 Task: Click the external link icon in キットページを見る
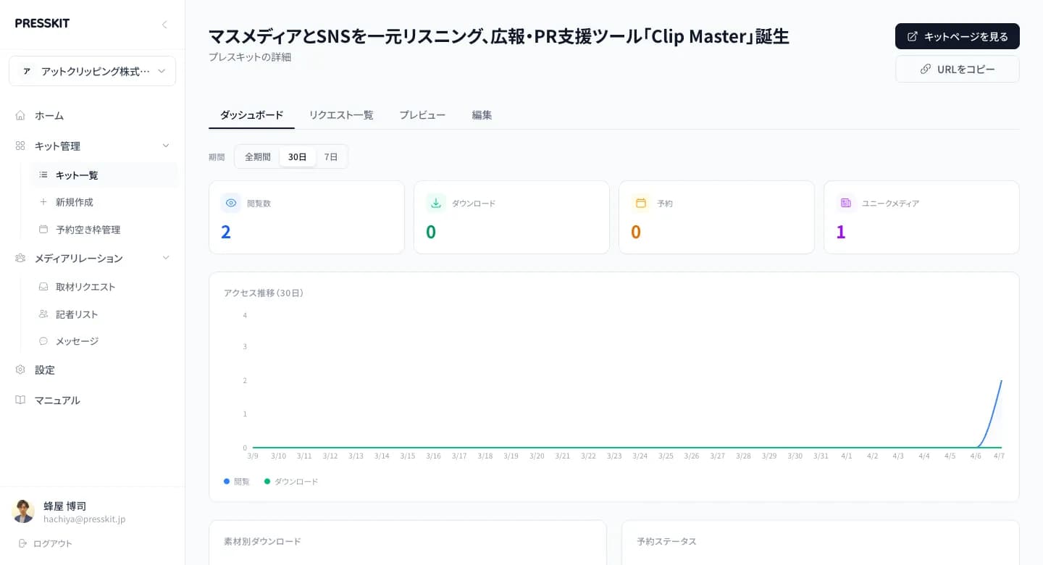(x=913, y=36)
